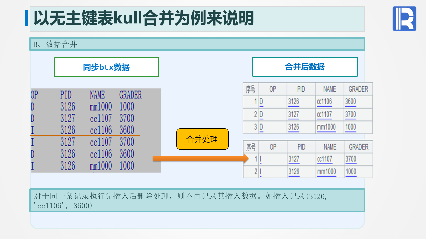Select the "B、数据合并" section header

(197, 44)
